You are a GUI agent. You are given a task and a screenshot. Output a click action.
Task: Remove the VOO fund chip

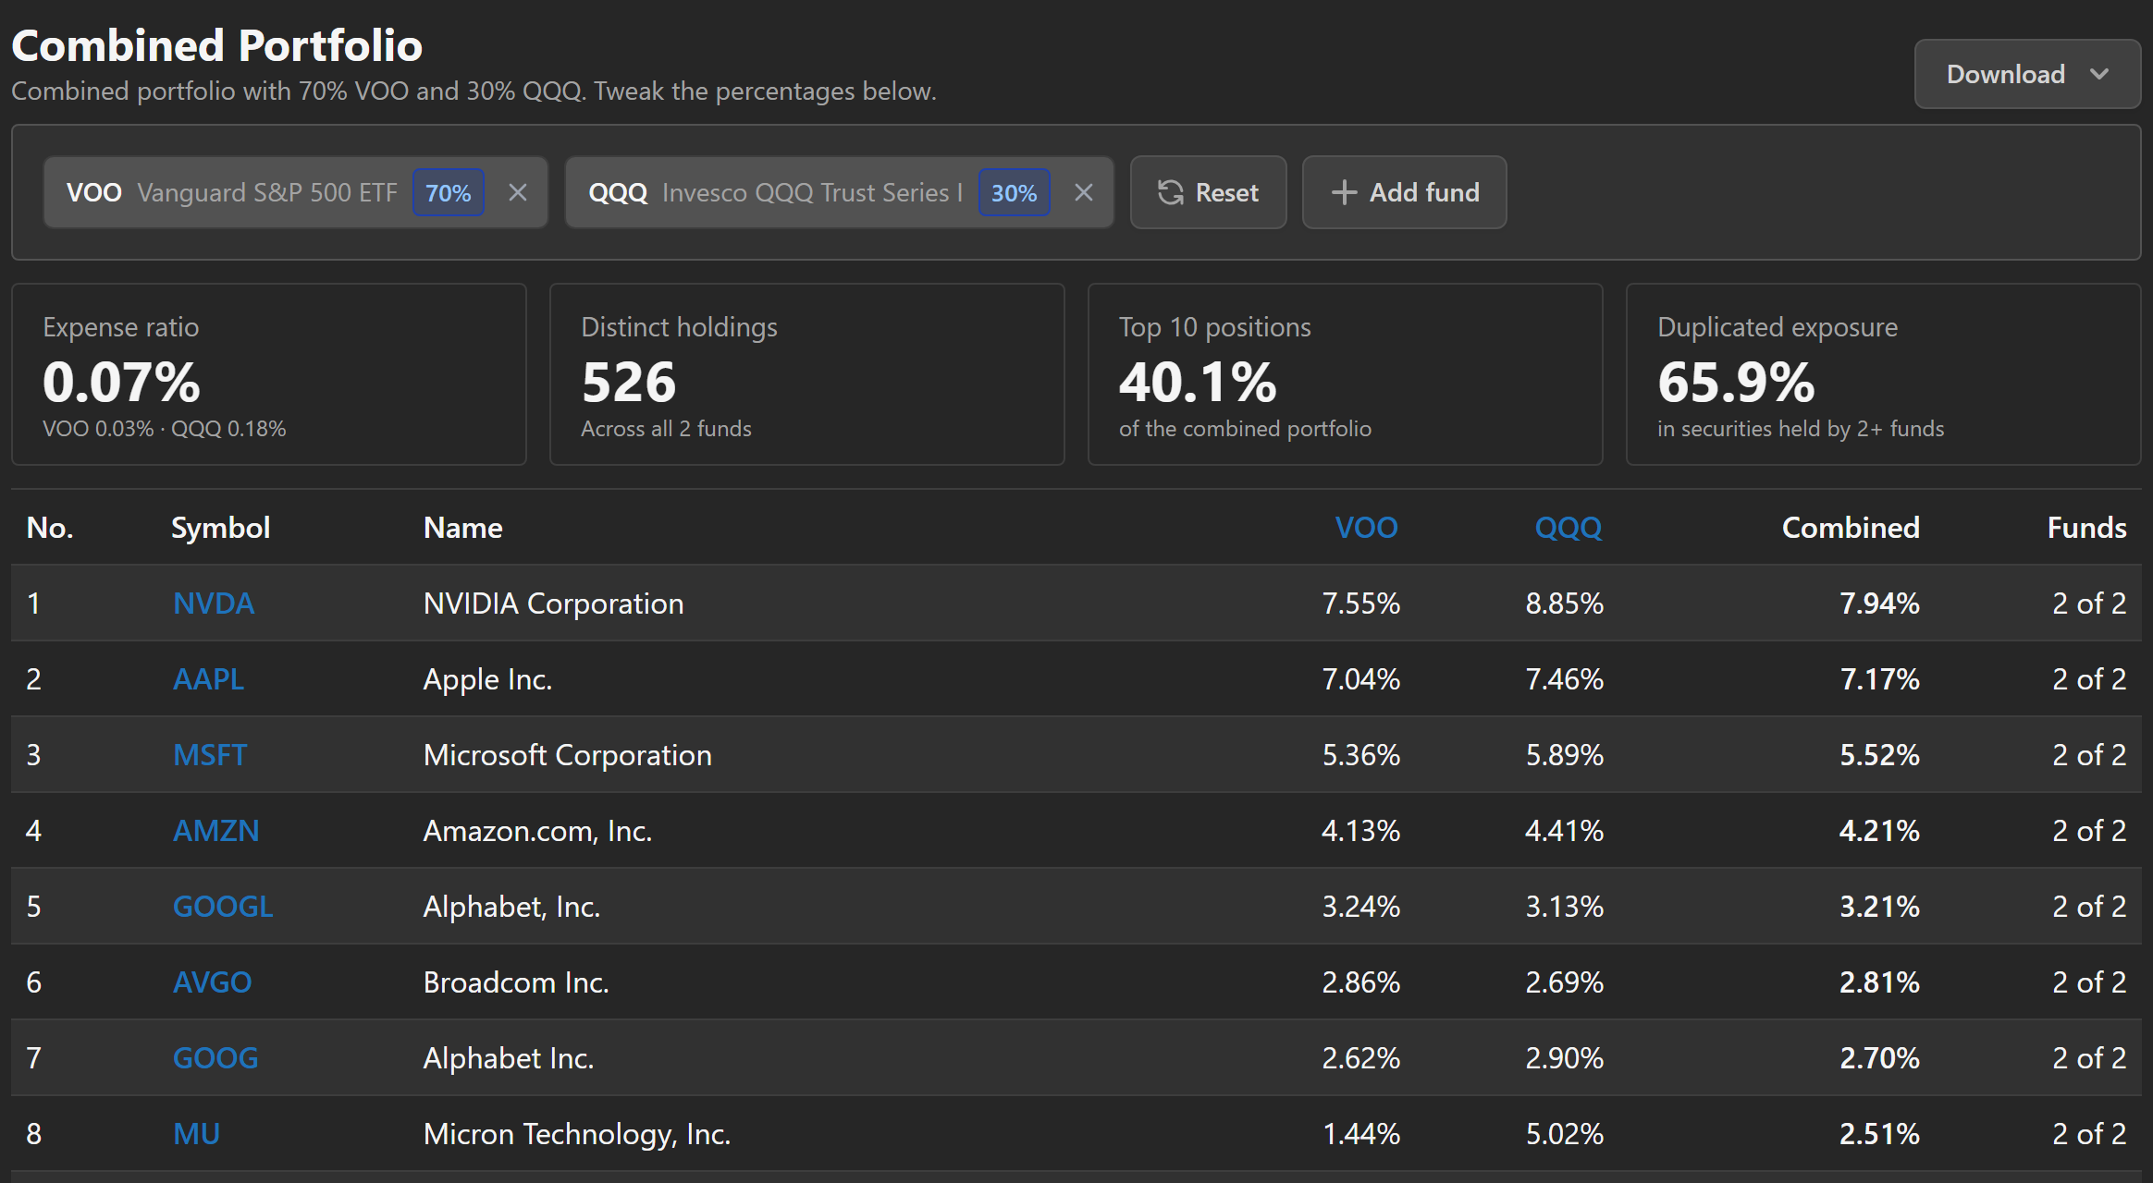pos(518,192)
